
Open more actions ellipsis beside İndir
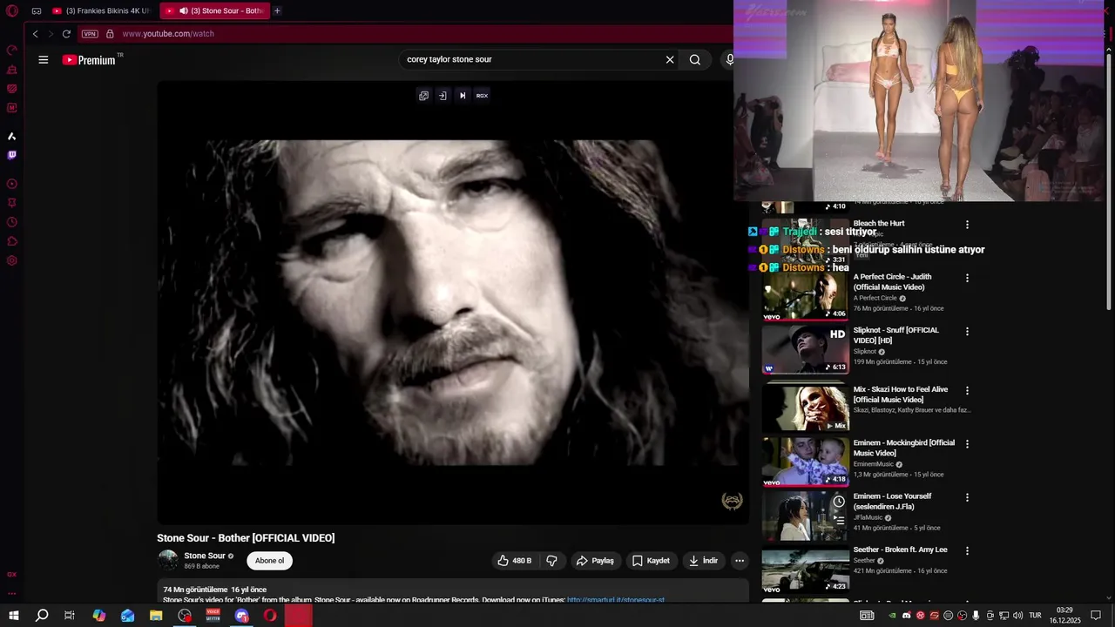pyautogui.click(x=740, y=561)
